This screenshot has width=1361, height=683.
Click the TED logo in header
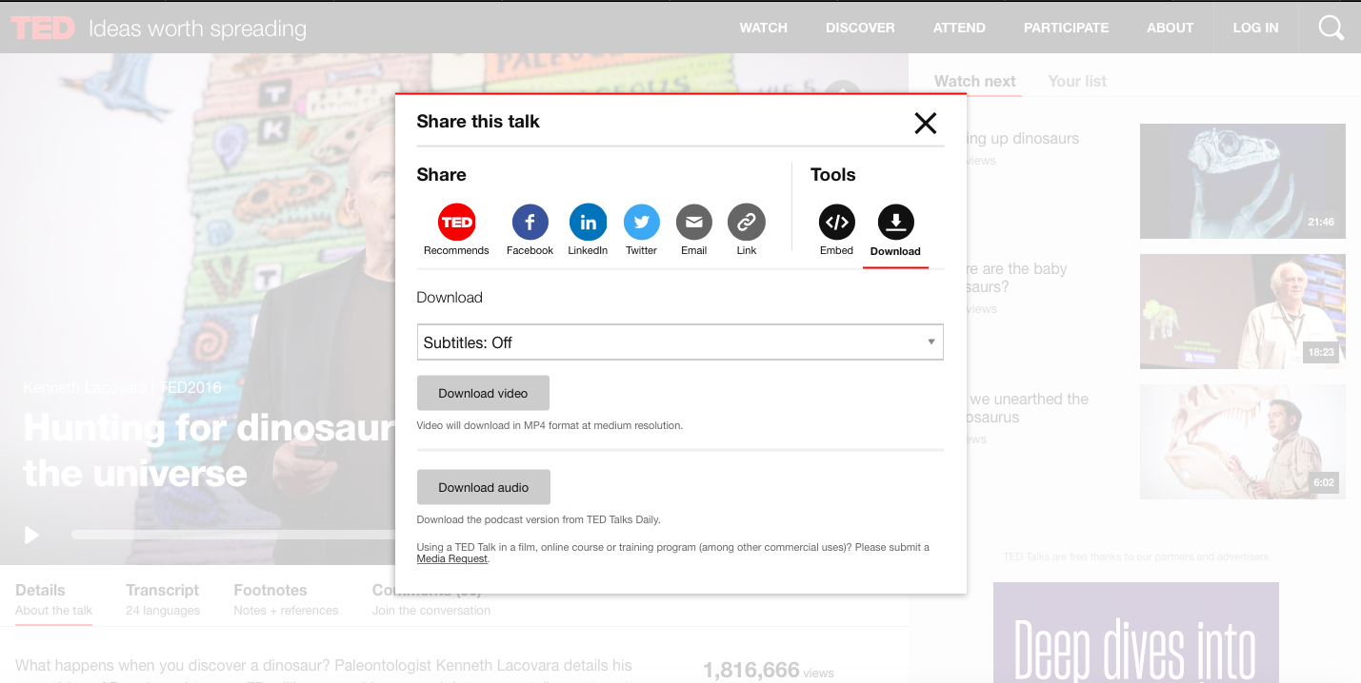coord(43,29)
